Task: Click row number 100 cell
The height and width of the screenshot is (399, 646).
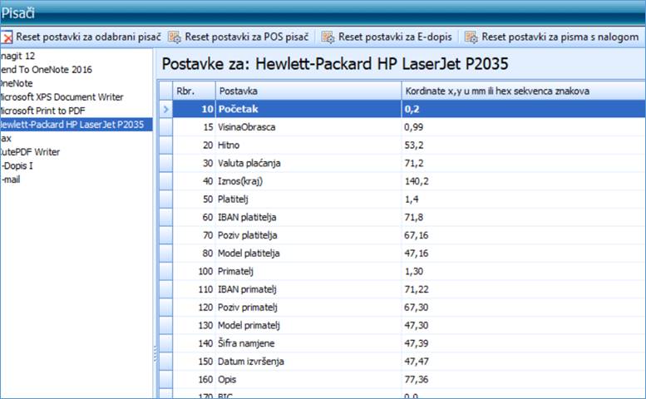Action: 194,271
